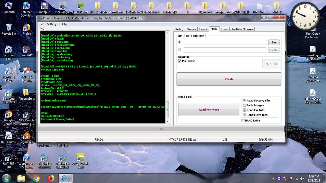Viewport: 326px width, 183px height.
Task: Uncheck Read Factory File option
Action: pos(244,100)
